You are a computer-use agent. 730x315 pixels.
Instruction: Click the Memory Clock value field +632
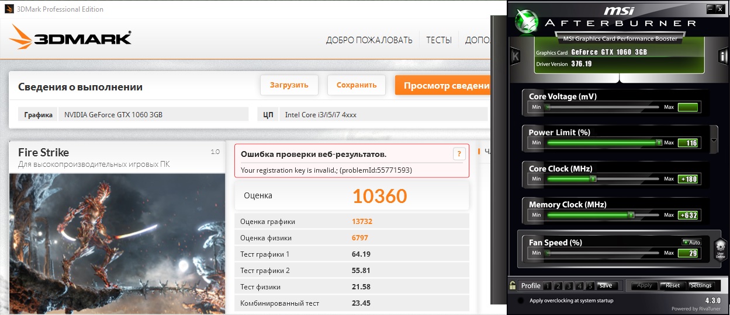point(688,215)
